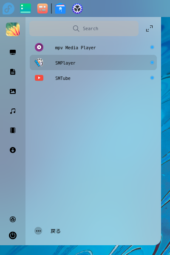170x255 pixels.
Task: Open Downloads folder sidebar icon
Action: [x=13, y=150]
